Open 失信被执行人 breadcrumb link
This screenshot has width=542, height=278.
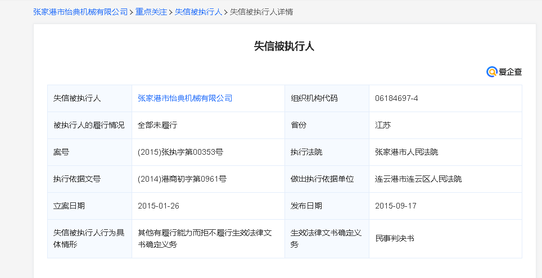click(x=198, y=12)
